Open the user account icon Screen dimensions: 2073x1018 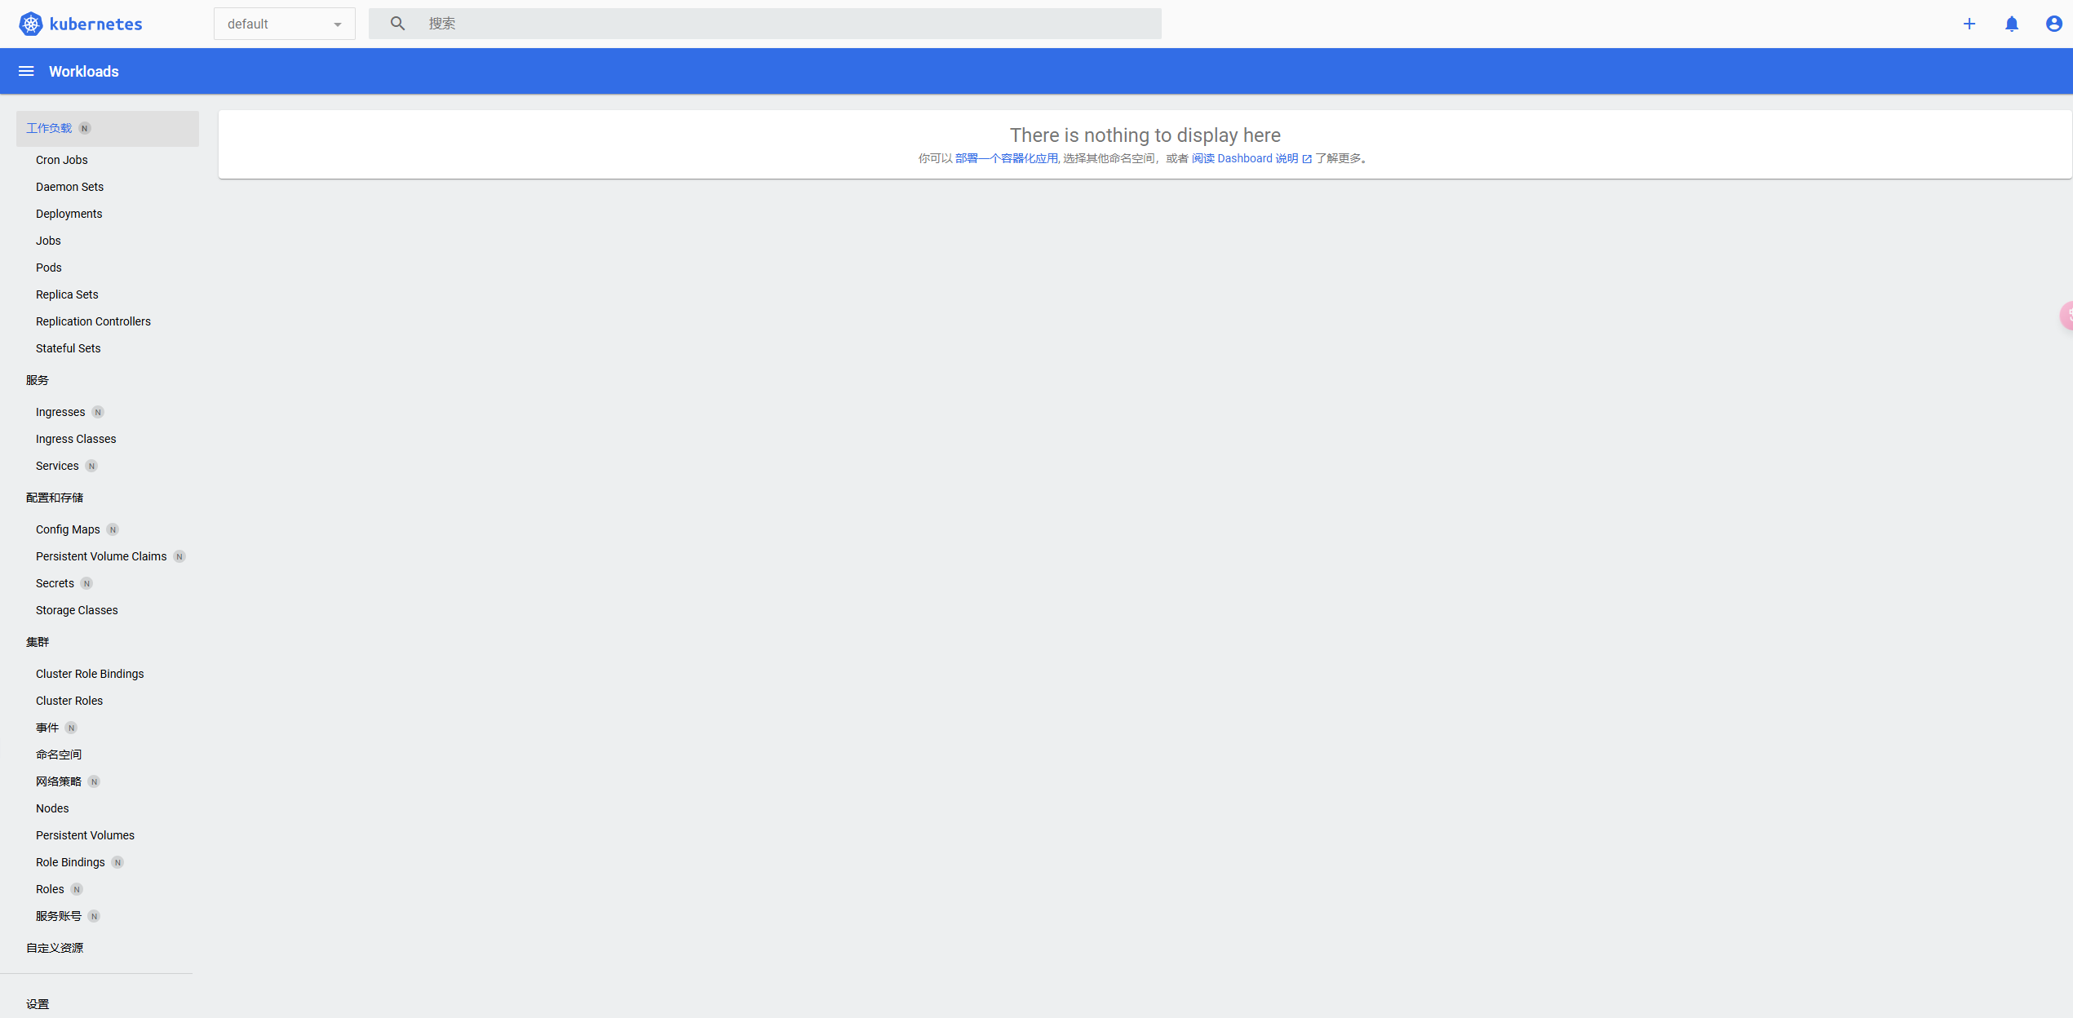tap(2053, 24)
